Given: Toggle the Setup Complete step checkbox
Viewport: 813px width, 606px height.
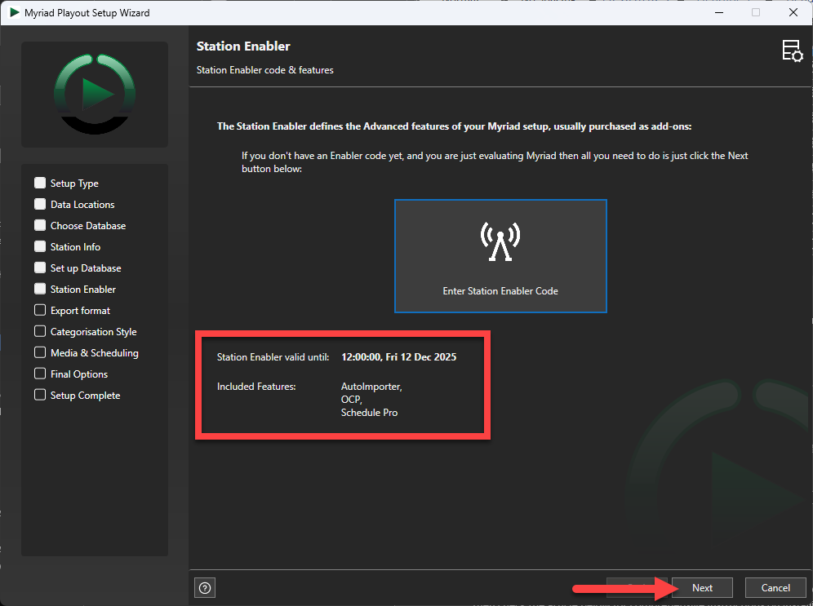Looking at the screenshot, I should 40,396.
